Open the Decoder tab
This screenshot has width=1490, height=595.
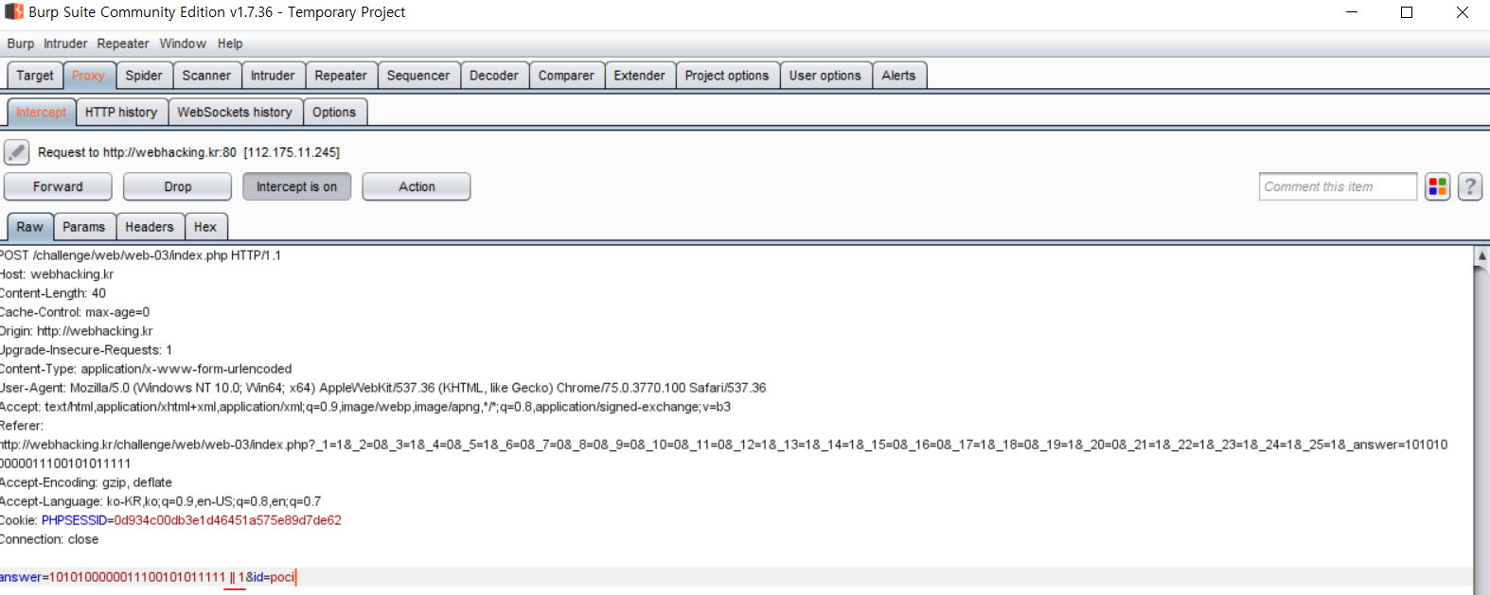(x=494, y=75)
